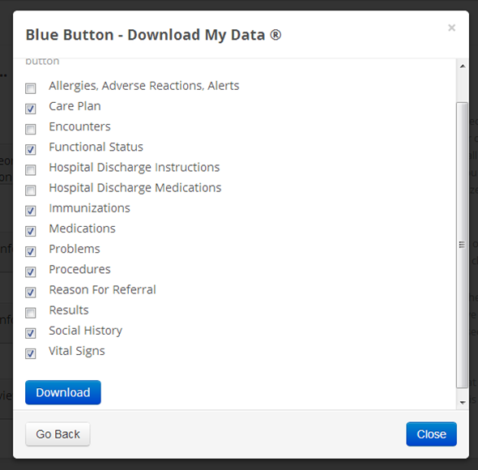478x470 pixels.
Task: Tick the Hospital Discharge Medications checkbox
Action: pyautogui.click(x=31, y=190)
